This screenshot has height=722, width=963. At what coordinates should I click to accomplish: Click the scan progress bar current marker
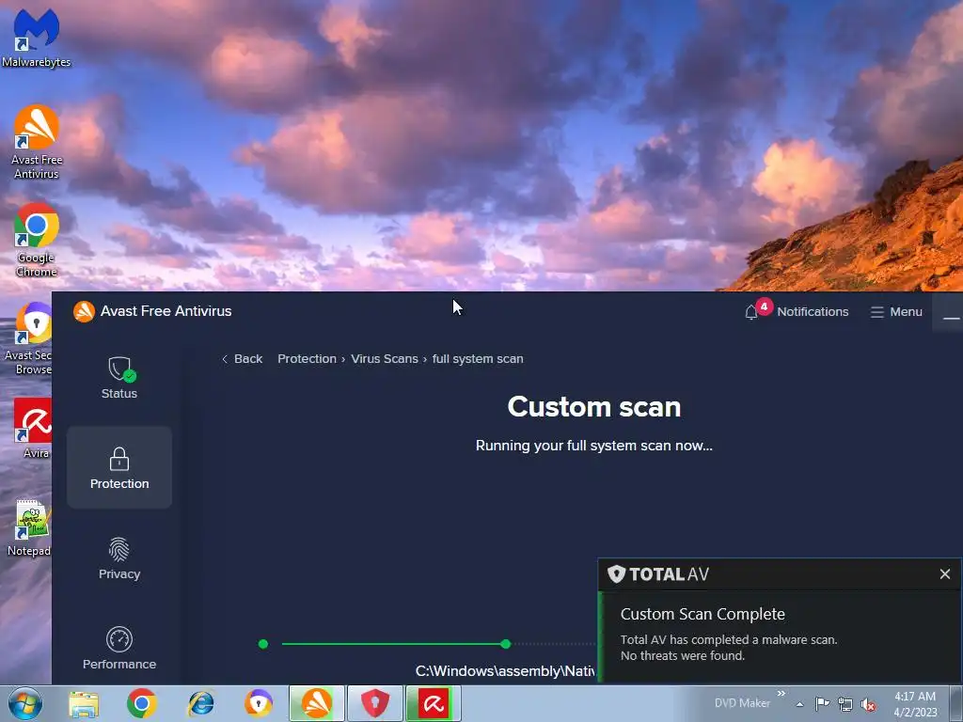coord(505,644)
